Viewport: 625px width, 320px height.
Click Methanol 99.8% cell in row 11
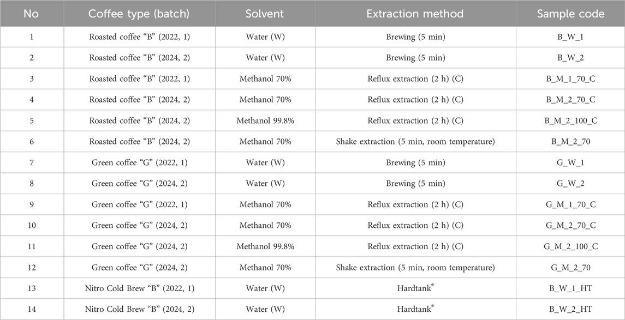(x=265, y=247)
